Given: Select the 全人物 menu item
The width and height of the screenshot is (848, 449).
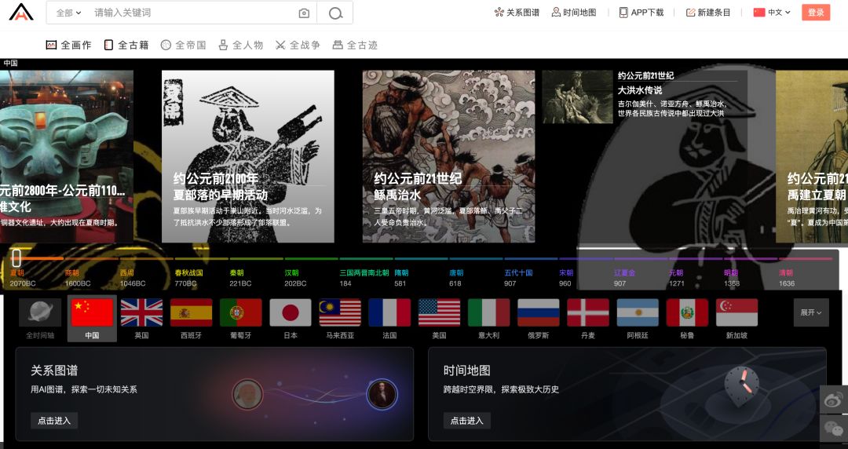Looking at the screenshot, I should [241, 45].
